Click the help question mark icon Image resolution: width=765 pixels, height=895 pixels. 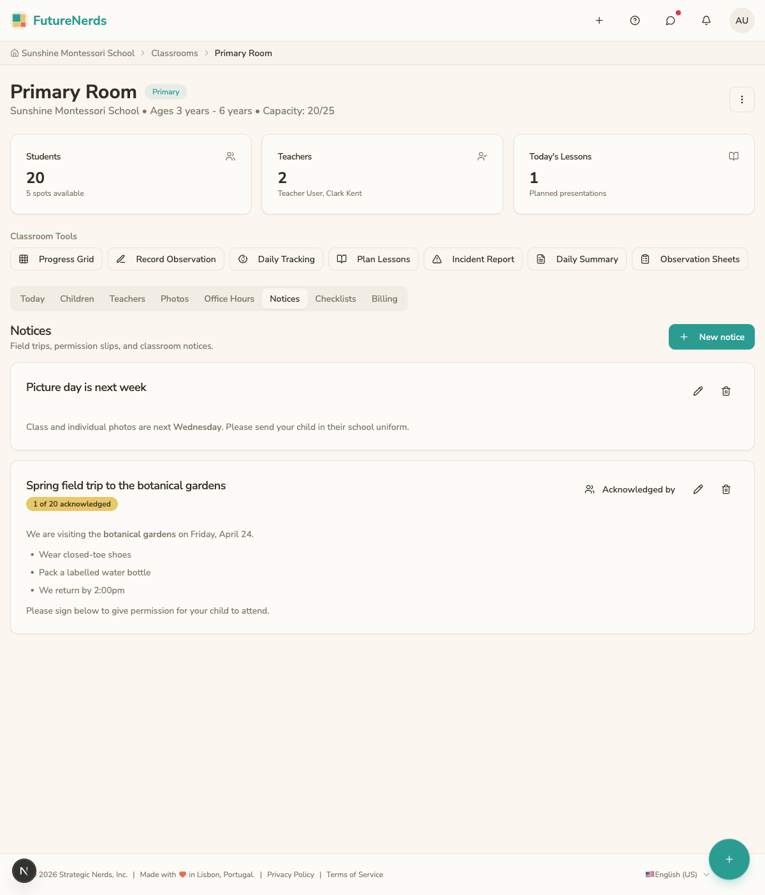(x=635, y=20)
